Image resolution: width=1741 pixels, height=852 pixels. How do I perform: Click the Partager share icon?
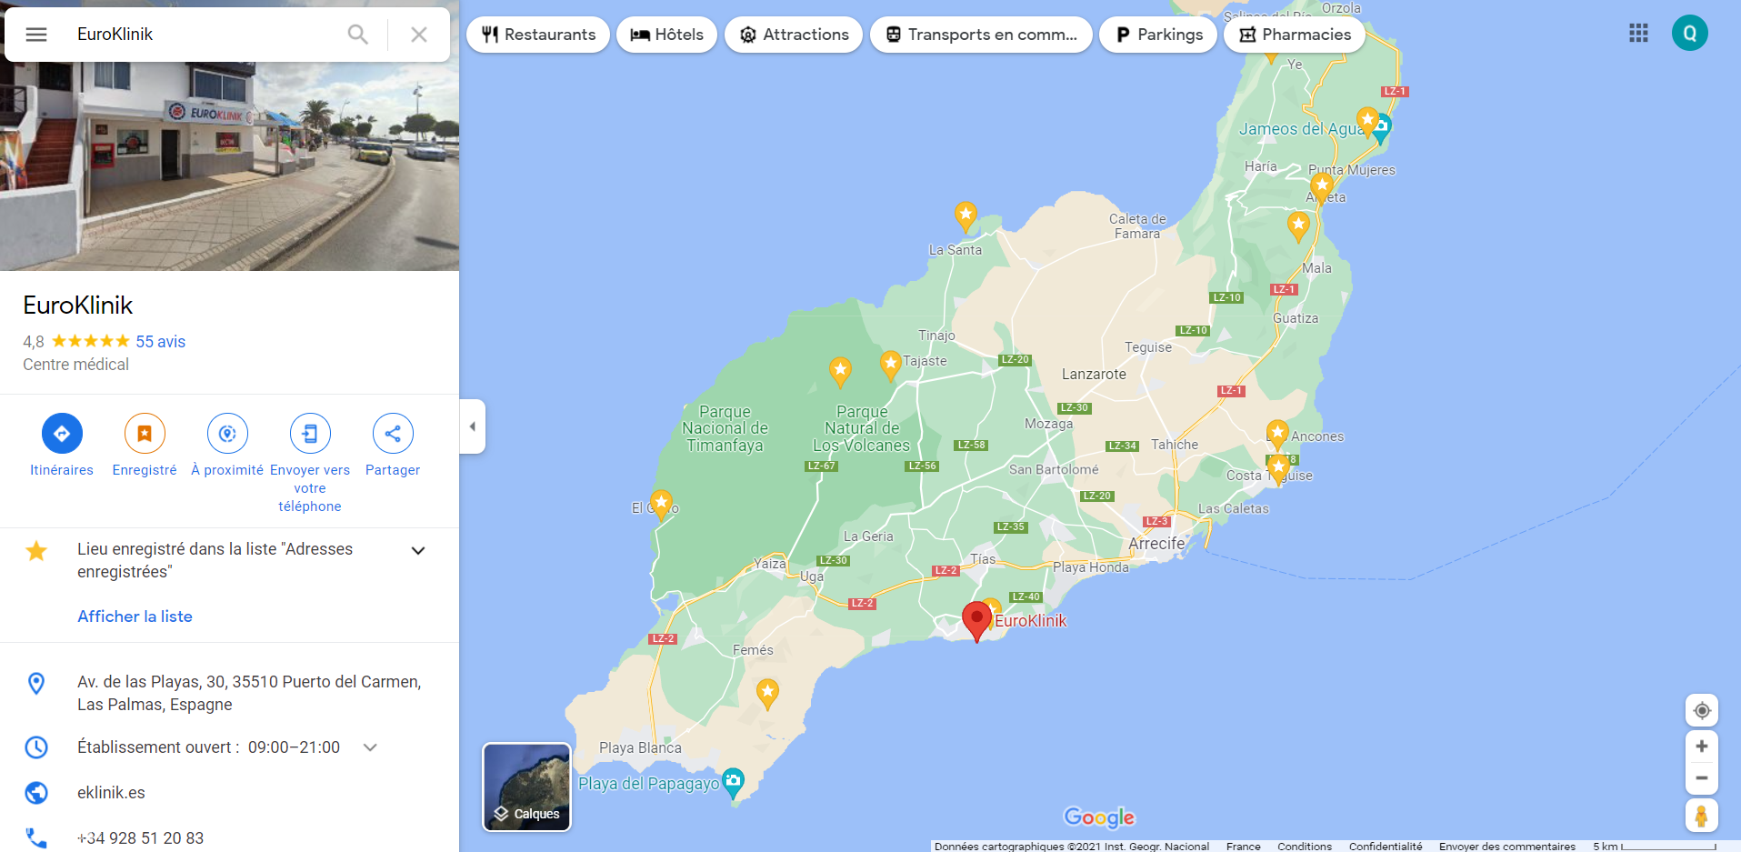393,434
